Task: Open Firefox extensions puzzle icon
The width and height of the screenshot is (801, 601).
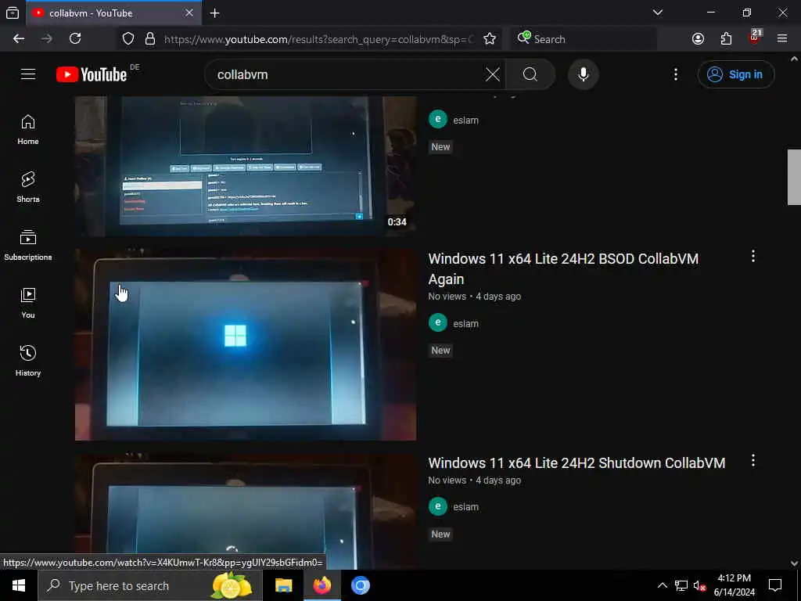Action: [x=726, y=39]
